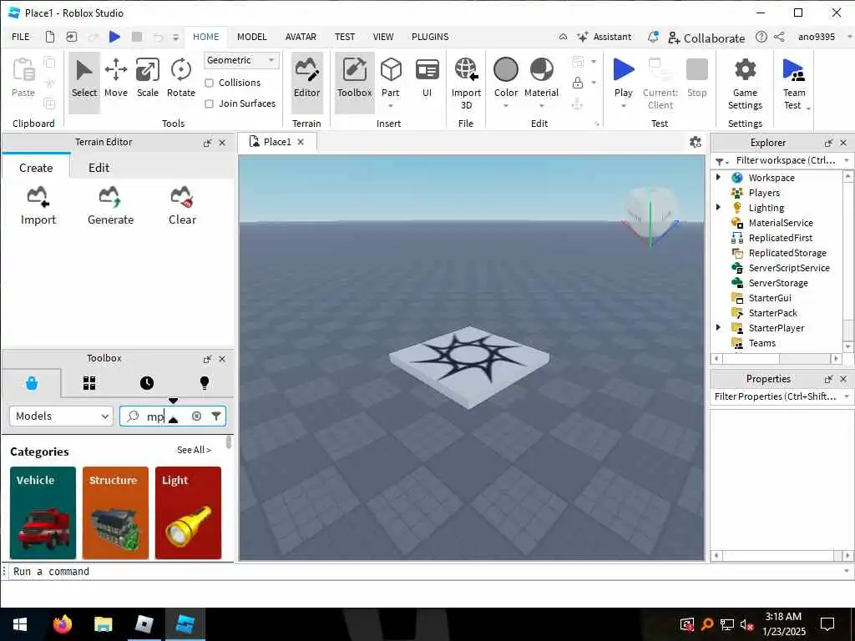Screen dimensions: 855x641
Task: Open the Assistant panel
Action: [605, 37]
